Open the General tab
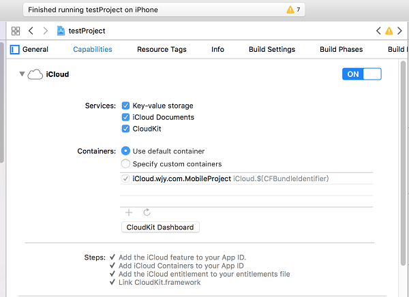Image resolution: width=409 pixels, height=297 pixels. [35, 49]
